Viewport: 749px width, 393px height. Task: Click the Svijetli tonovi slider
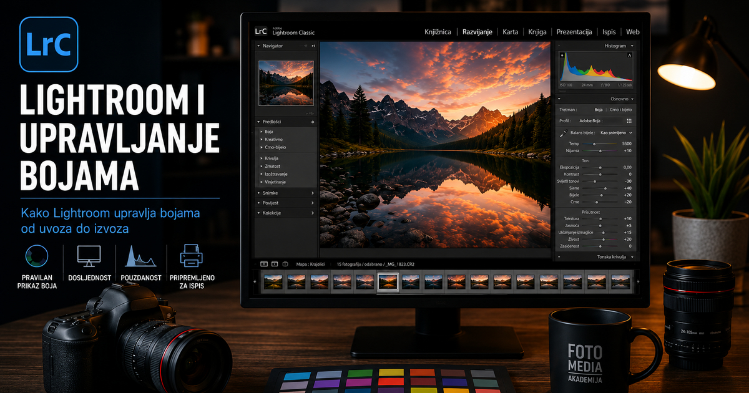600,181
